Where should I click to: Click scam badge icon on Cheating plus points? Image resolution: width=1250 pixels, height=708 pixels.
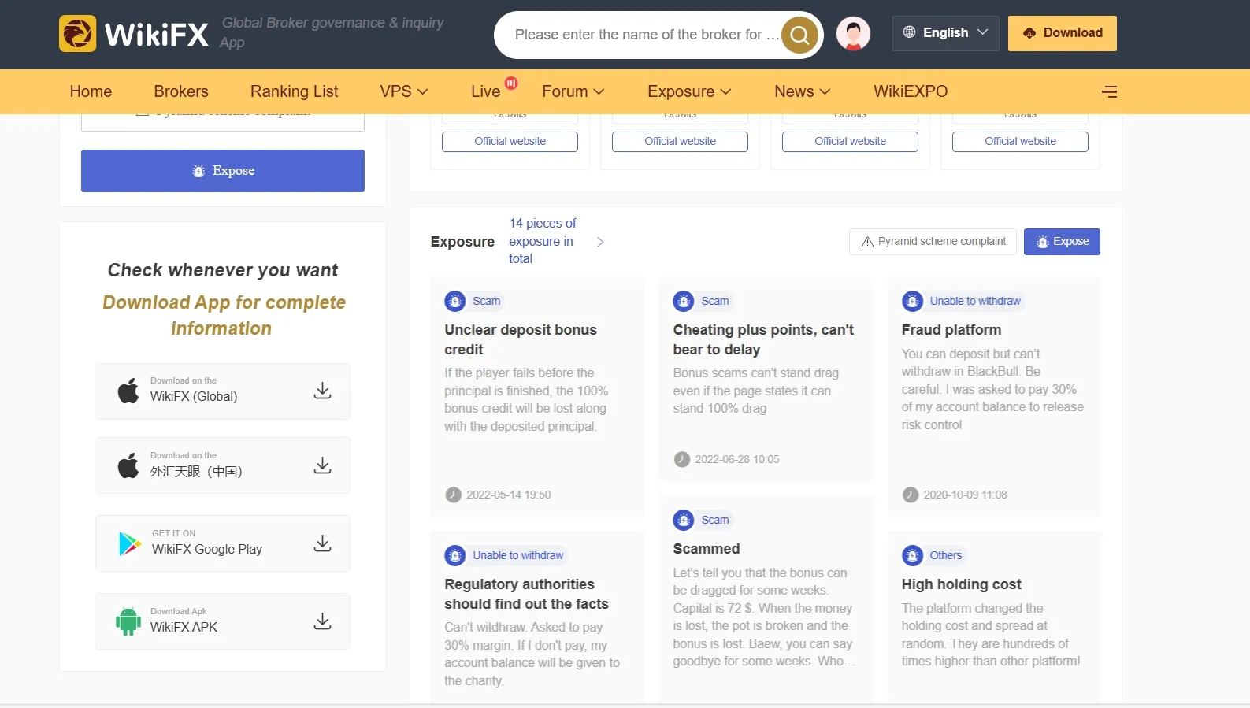point(684,301)
